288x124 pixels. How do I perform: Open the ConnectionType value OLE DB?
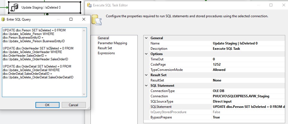[x=218, y=91]
